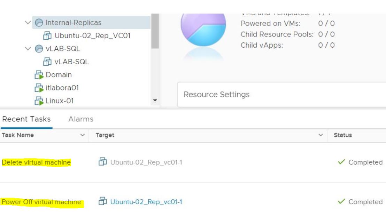Click the inventory tree scrollbar thumb

coord(155,31)
